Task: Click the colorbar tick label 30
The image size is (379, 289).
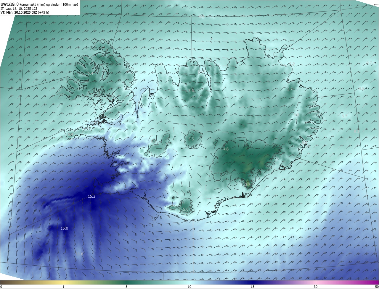Action: tap(316, 287)
